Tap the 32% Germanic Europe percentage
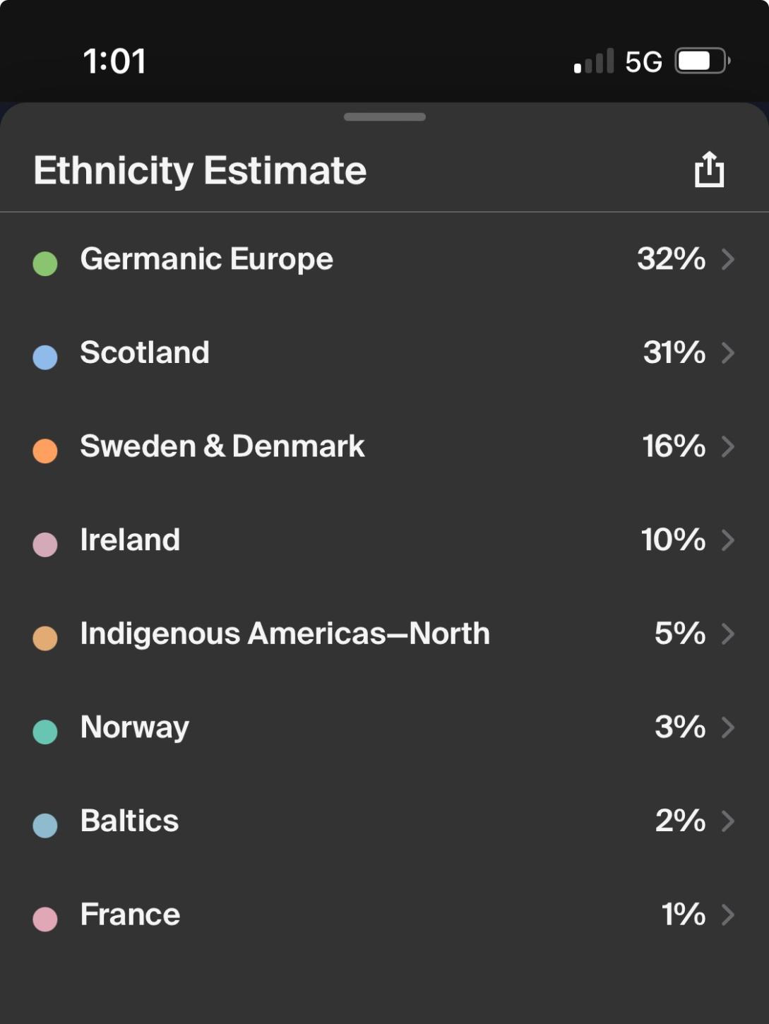 (x=671, y=259)
